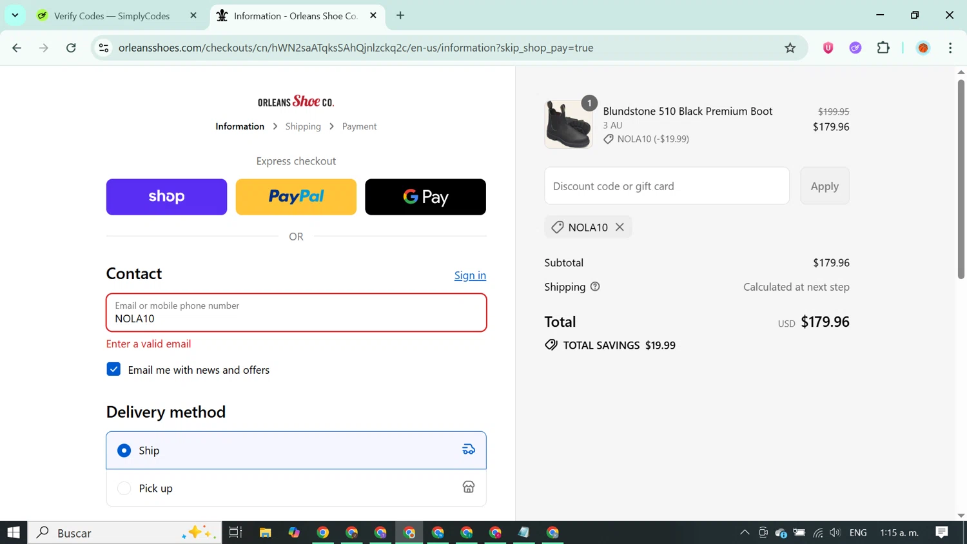Click the address bar URL
This screenshot has height=544, width=967.
[x=356, y=48]
